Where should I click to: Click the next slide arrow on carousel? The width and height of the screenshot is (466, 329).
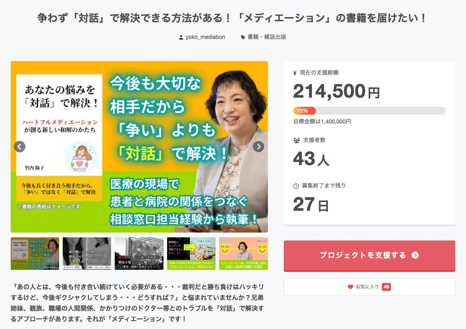tap(258, 146)
